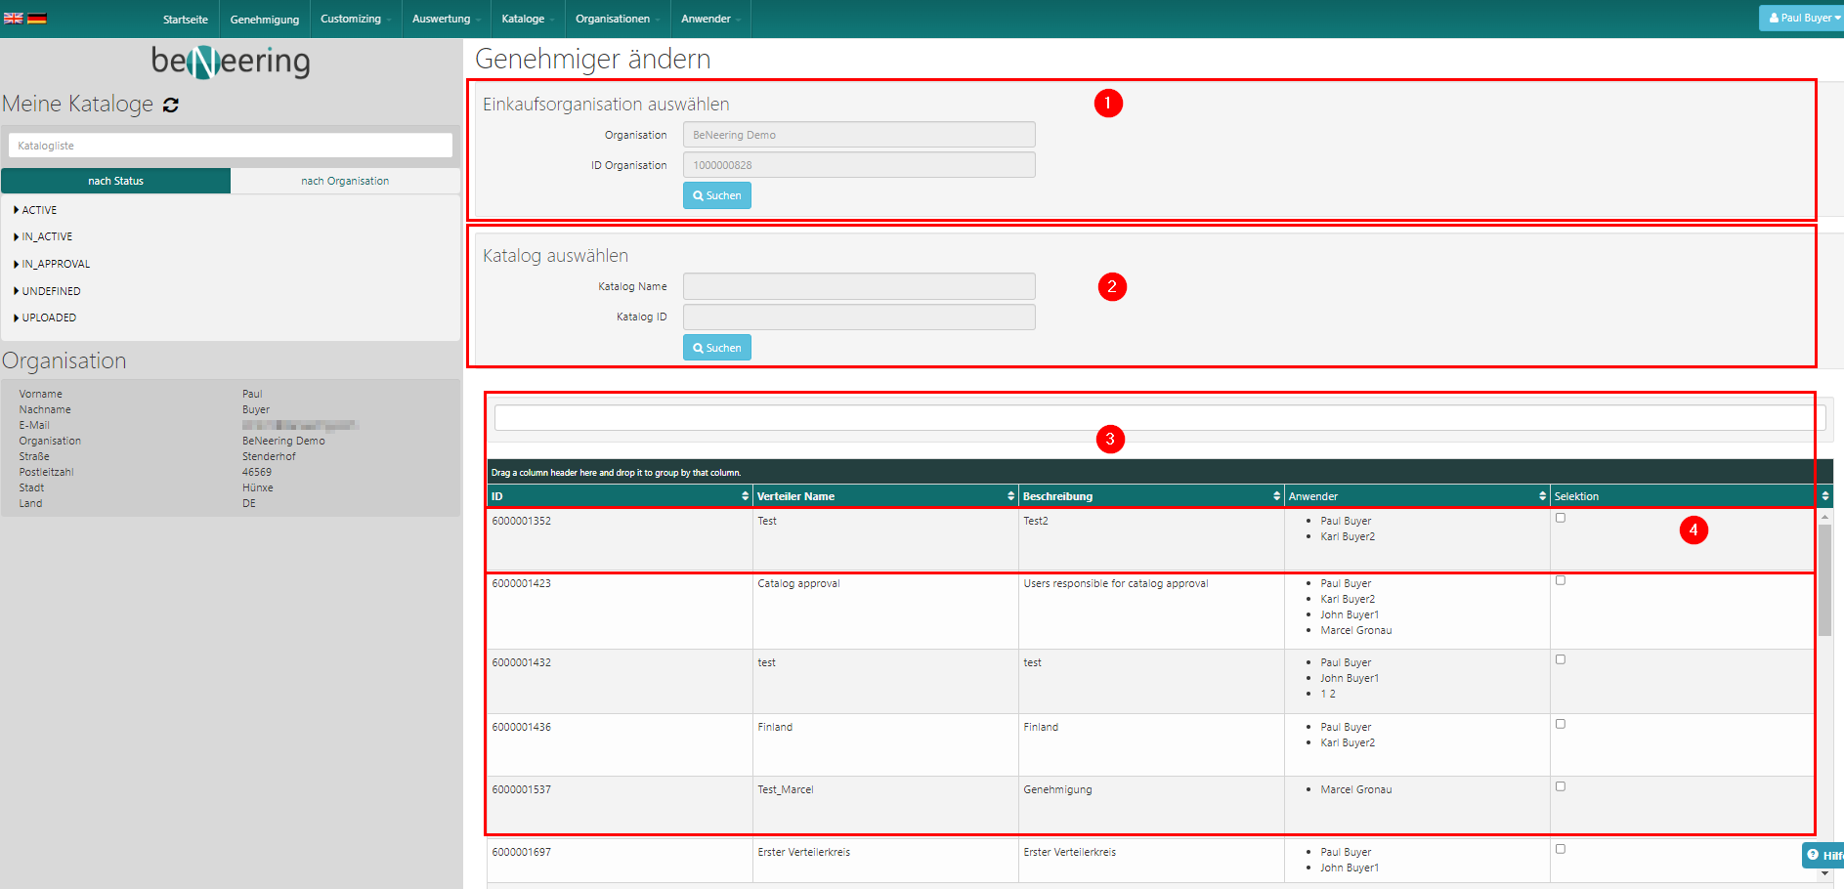Expand the ACTIVE catalog status node

[x=39, y=210]
